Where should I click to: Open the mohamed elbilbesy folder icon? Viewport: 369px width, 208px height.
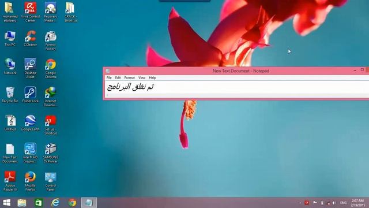[10, 12]
